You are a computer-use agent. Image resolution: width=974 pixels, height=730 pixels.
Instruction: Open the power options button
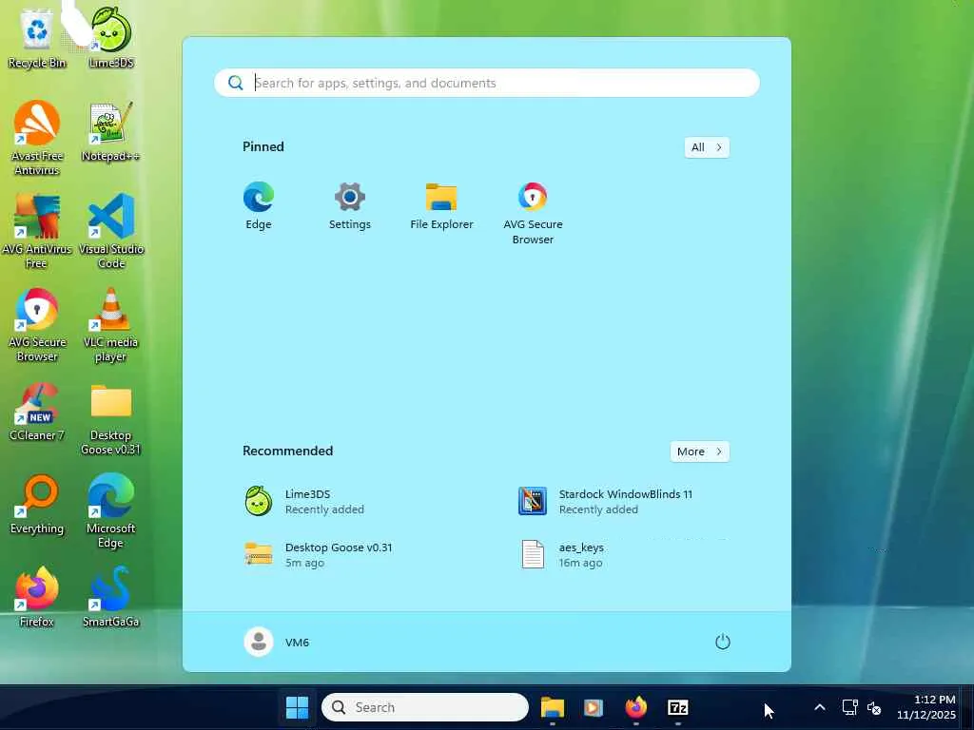point(723,642)
